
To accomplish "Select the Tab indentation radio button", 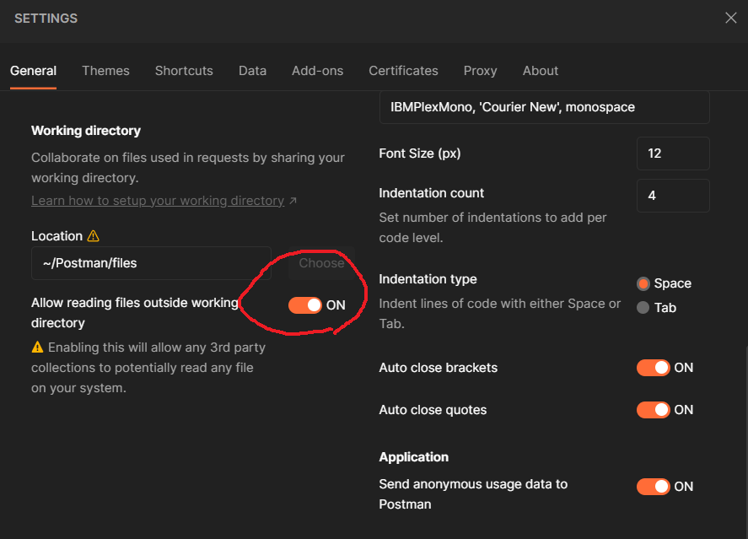I will (643, 308).
